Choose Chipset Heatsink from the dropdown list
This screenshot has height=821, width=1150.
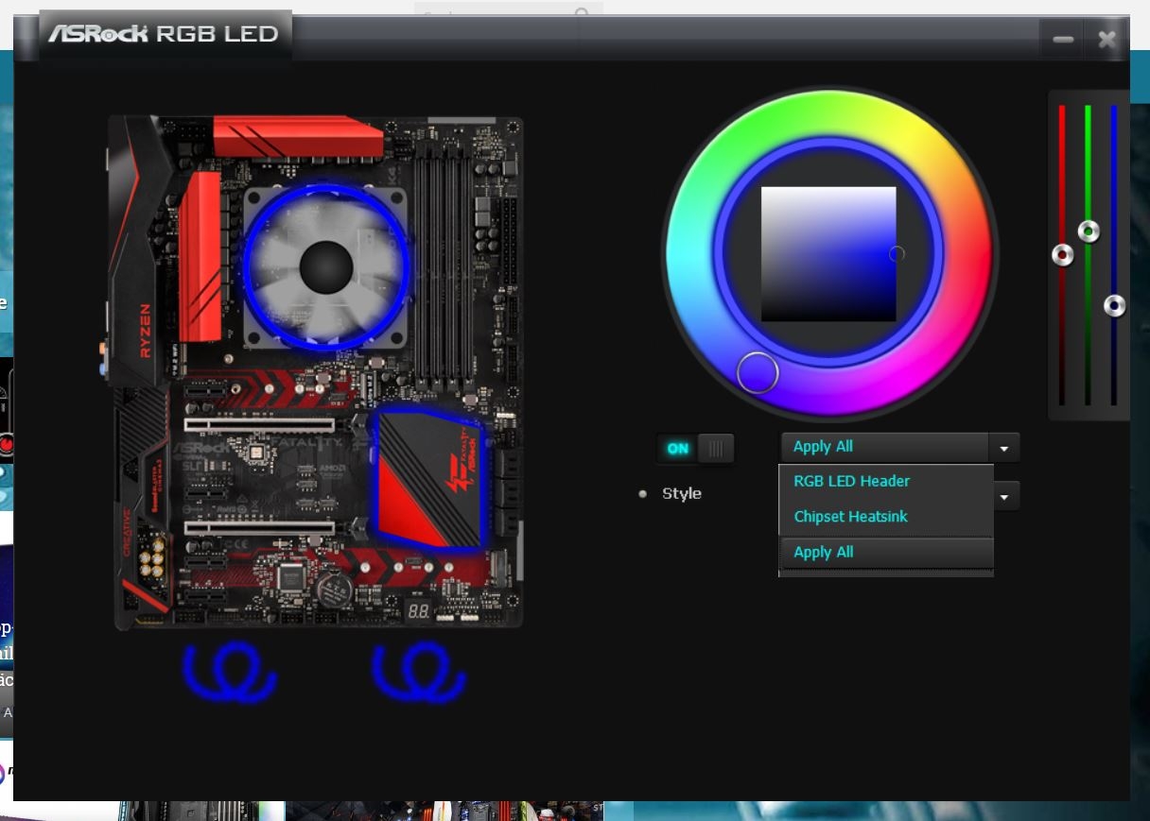(886, 517)
